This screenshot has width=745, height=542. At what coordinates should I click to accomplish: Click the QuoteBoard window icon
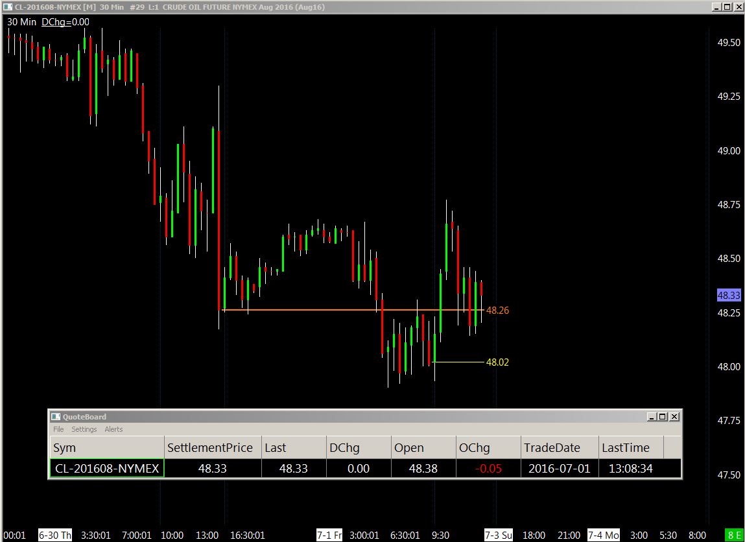(x=56, y=417)
